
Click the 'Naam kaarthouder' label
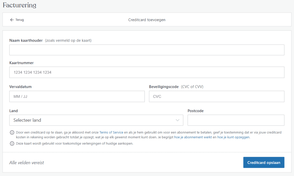pos(26,41)
